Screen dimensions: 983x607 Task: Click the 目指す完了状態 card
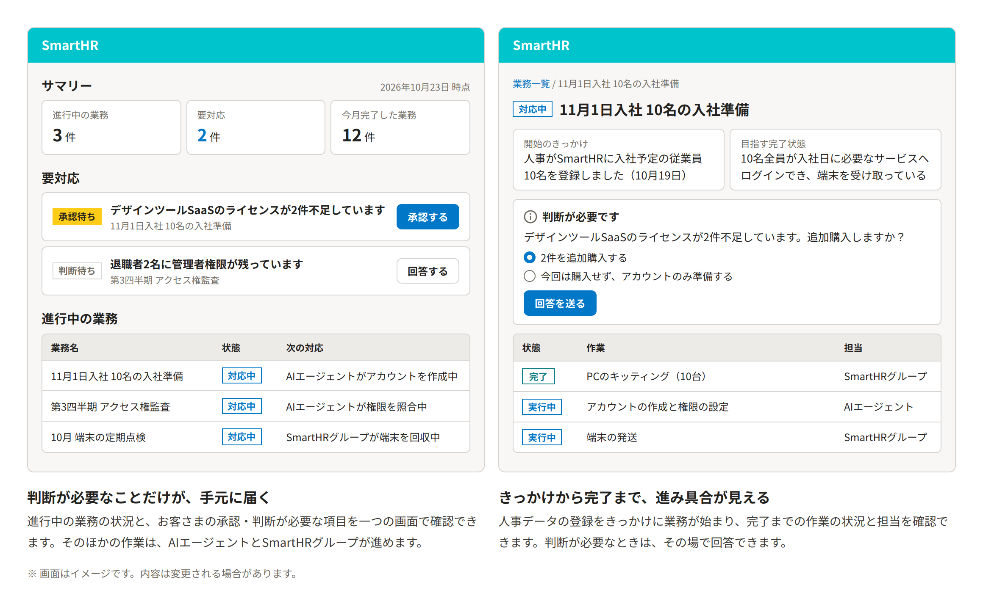click(835, 160)
